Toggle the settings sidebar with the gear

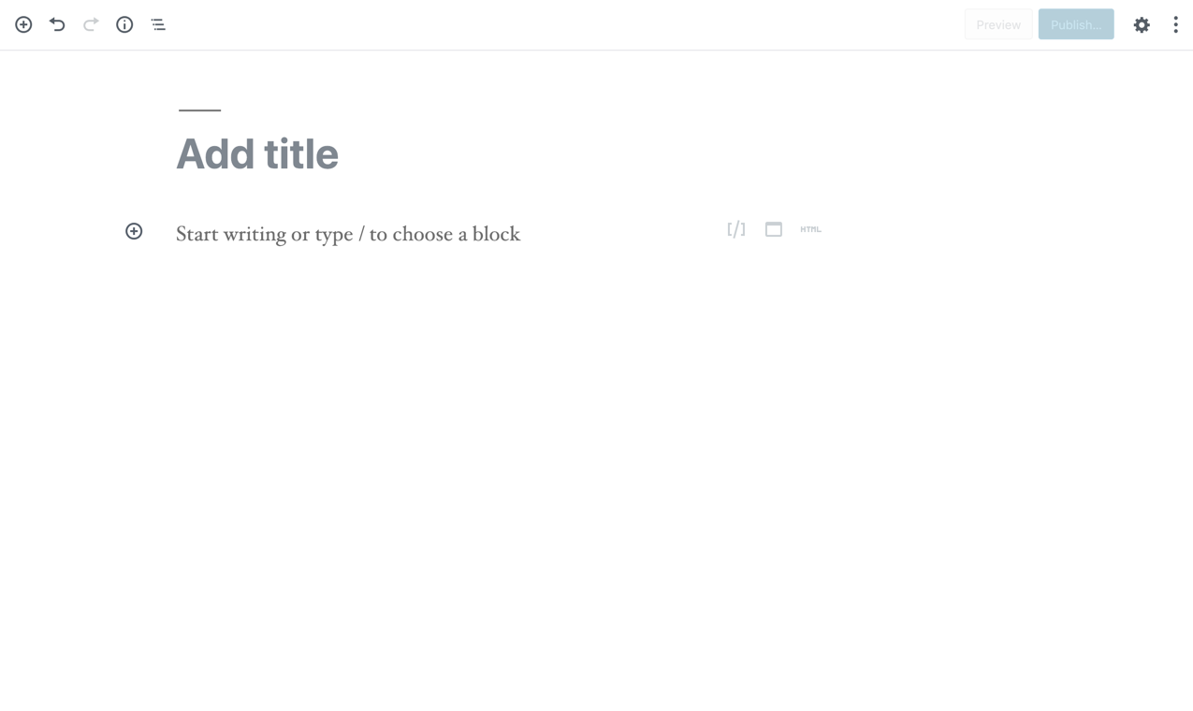pos(1142,25)
